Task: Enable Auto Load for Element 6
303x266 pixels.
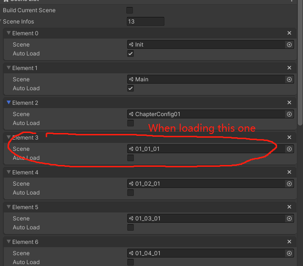Action: tap(131, 262)
